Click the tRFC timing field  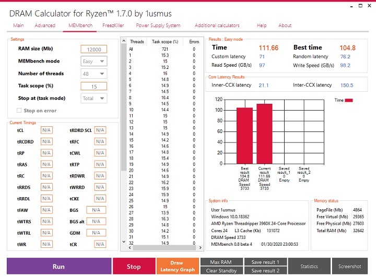click(x=100, y=141)
